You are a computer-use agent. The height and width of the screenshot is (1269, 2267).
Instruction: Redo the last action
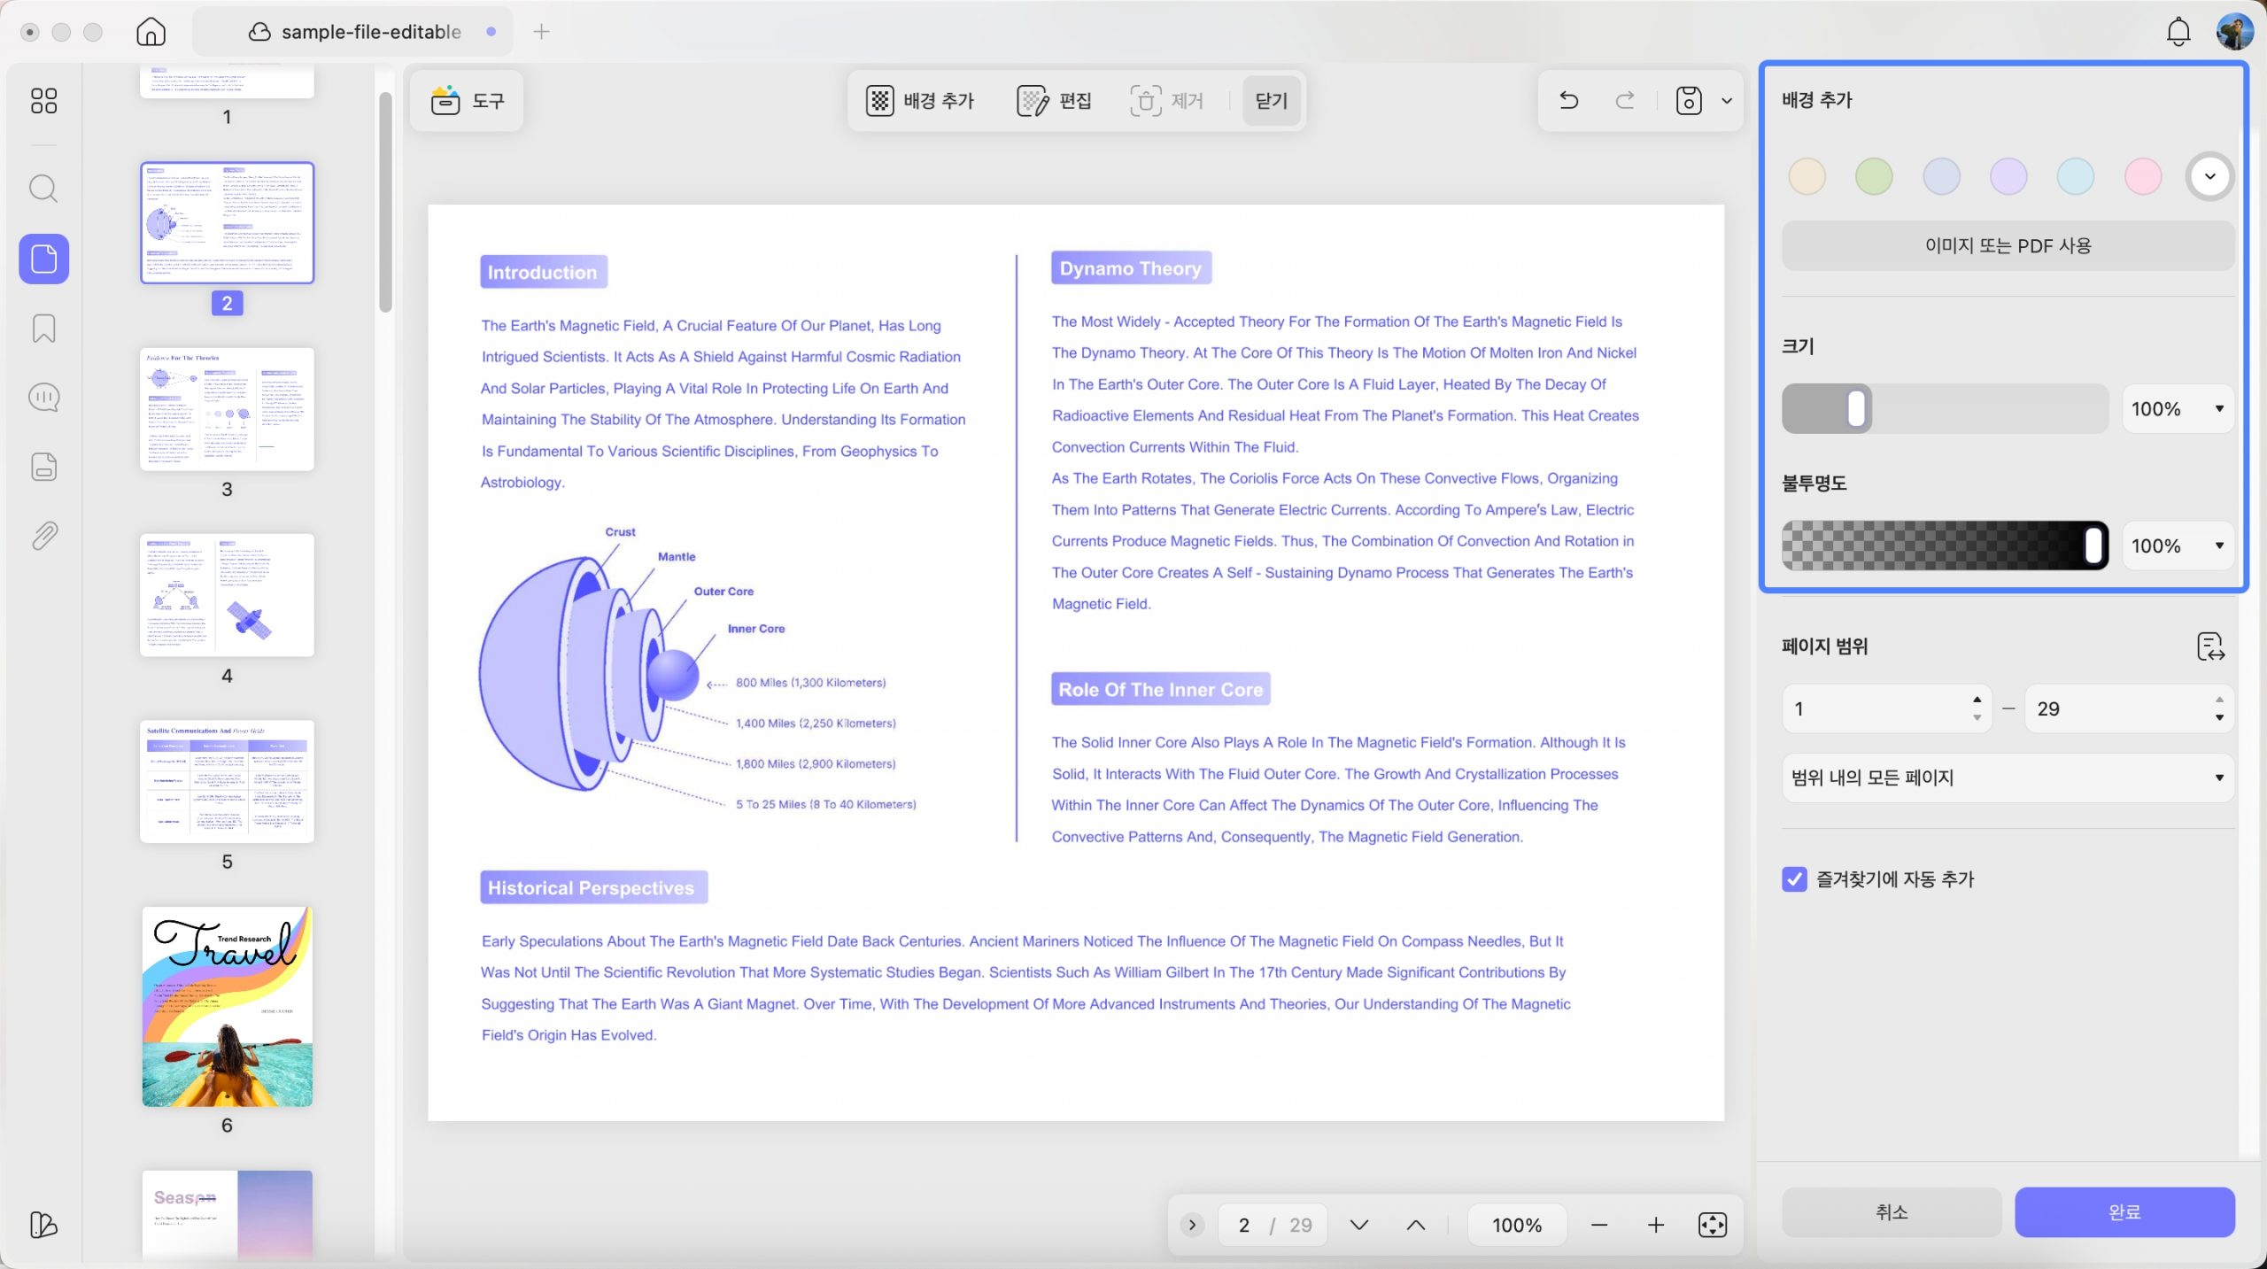coord(1625,101)
